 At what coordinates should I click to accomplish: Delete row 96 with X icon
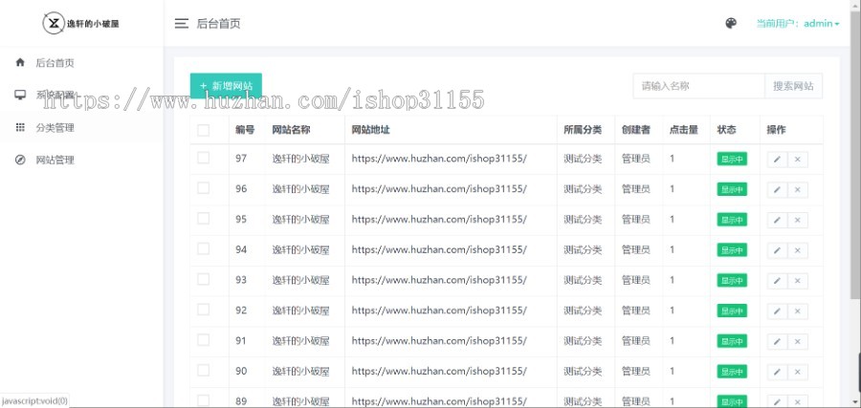coord(798,190)
